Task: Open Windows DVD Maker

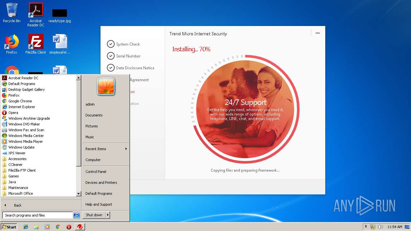Action: tap(39, 124)
